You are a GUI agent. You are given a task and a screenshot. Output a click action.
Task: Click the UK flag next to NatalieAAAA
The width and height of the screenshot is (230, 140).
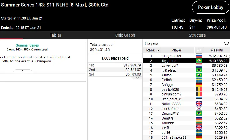pos(199,104)
